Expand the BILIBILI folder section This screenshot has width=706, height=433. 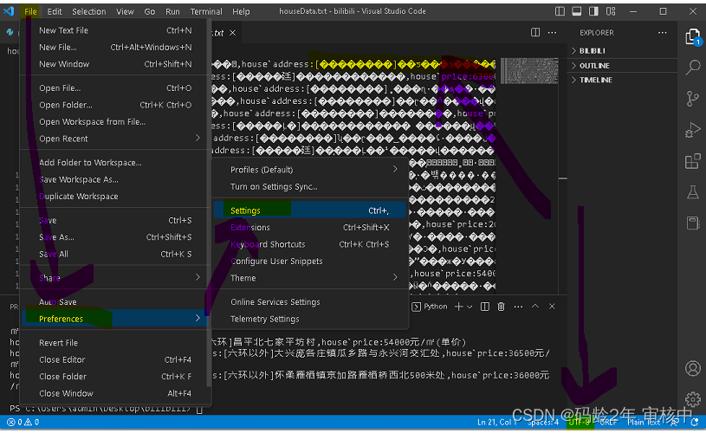coord(622,51)
